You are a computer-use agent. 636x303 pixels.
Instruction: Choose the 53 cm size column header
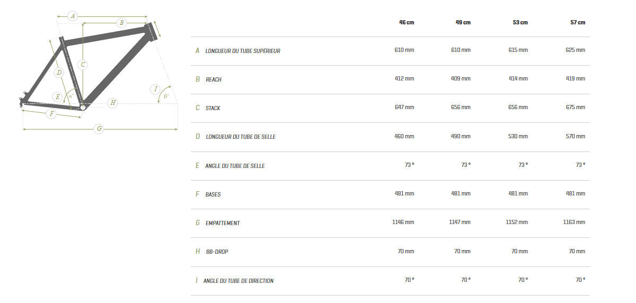pyautogui.click(x=520, y=22)
